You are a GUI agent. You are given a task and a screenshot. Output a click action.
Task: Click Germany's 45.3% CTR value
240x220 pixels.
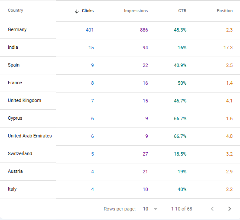(180, 30)
